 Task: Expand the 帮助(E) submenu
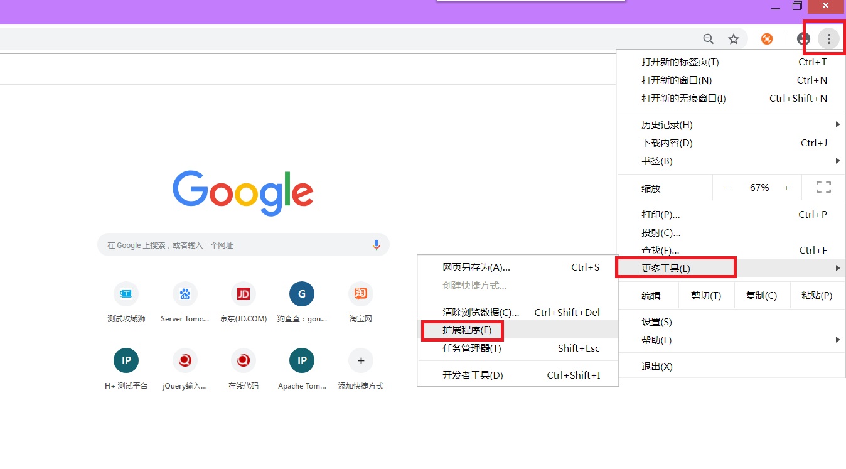(x=731, y=340)
